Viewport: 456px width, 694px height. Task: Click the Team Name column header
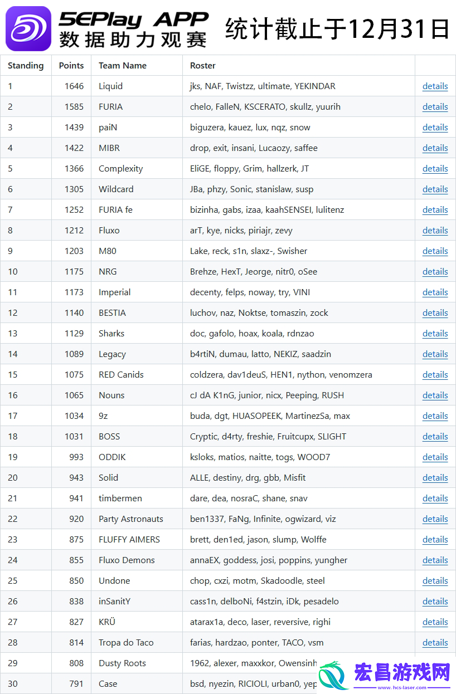pos(137,66)
